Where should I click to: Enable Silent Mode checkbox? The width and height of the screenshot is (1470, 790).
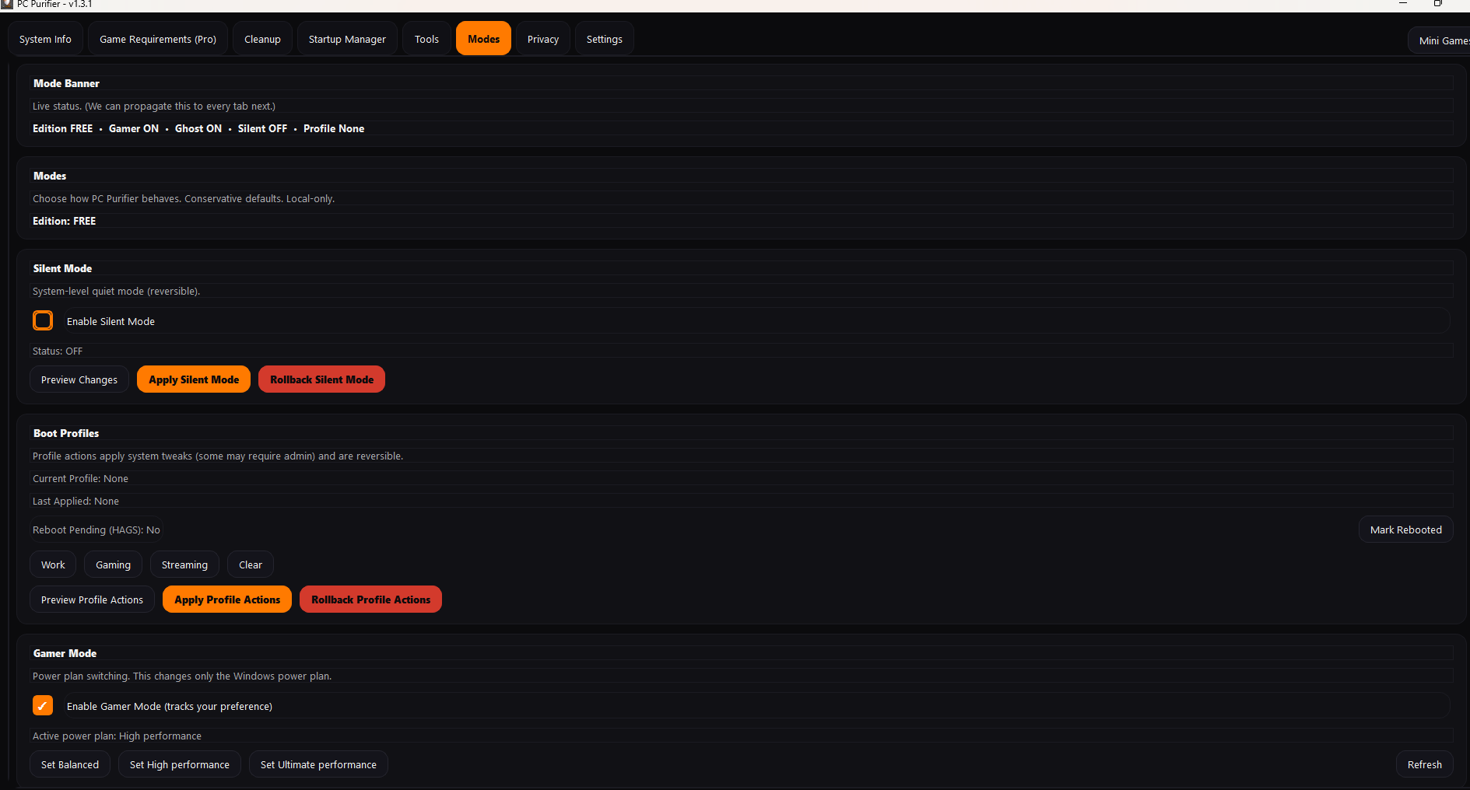pyautogui.click(x=43, y=320)
